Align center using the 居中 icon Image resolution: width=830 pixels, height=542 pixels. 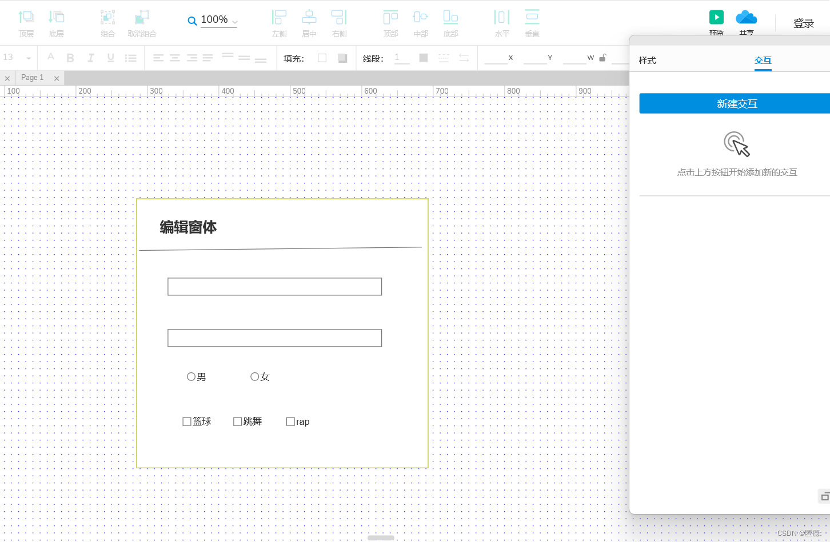tap(309, 17)
